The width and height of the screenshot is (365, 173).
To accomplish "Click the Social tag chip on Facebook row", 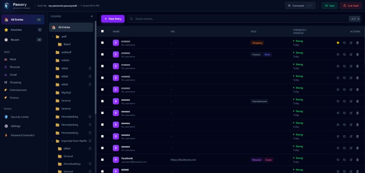I will coord(268,160).
